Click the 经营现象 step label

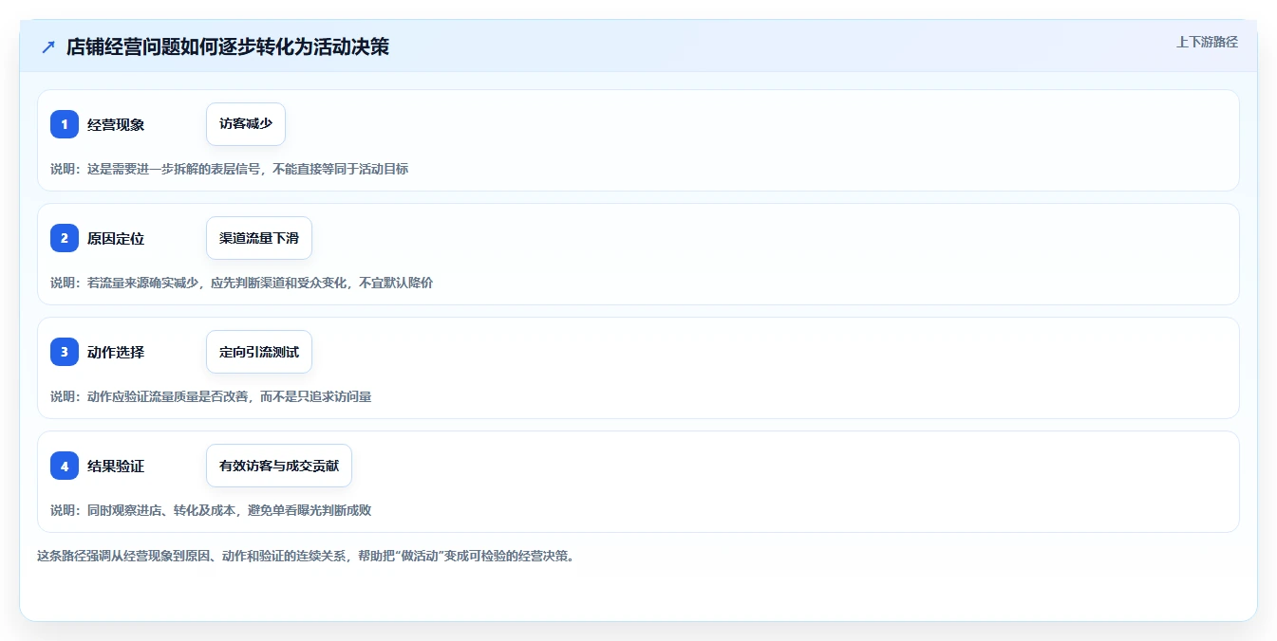116,124
